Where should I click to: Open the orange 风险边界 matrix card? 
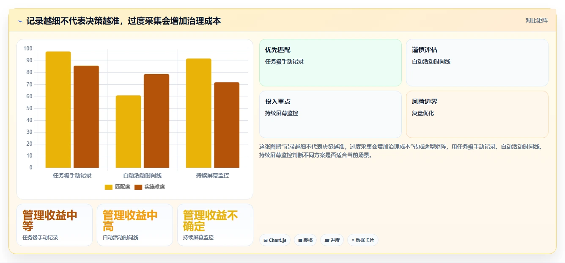tap(477, 114)
